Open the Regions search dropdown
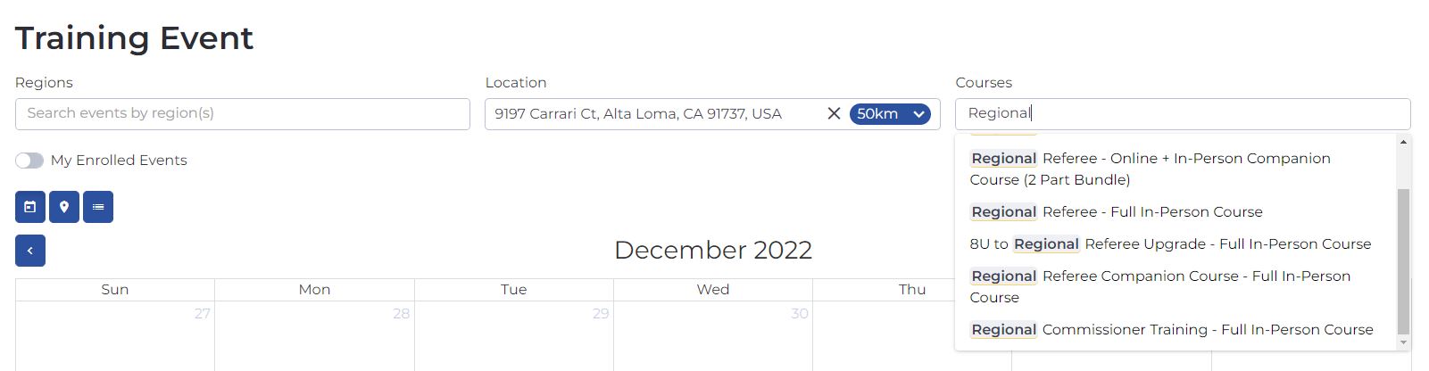The image size is (1429, 371). point(242,113)
